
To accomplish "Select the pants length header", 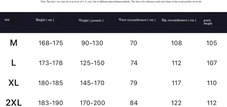I will (x=208, y=22).
